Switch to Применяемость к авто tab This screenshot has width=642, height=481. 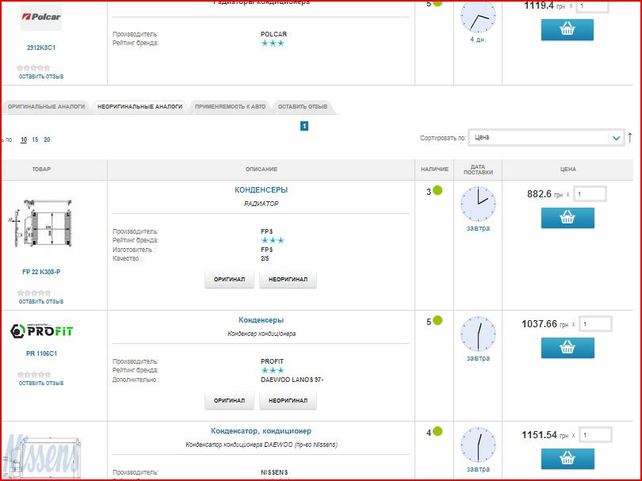pyautogui.click(x=230, y=106)
